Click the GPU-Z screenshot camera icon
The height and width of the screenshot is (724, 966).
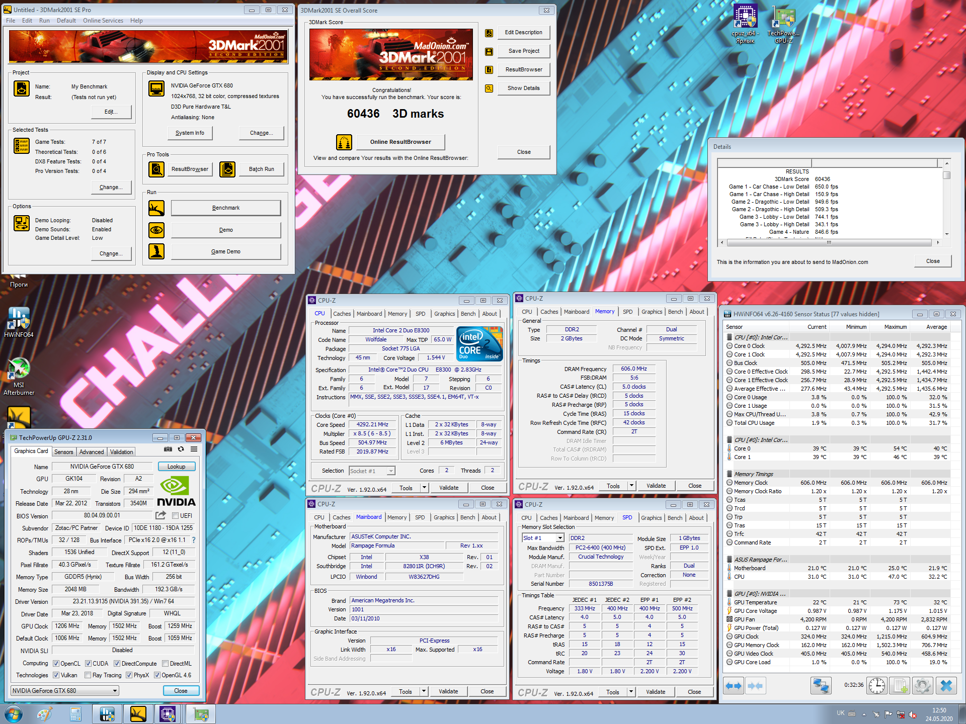pyautogui.click(x=168, y=449)
